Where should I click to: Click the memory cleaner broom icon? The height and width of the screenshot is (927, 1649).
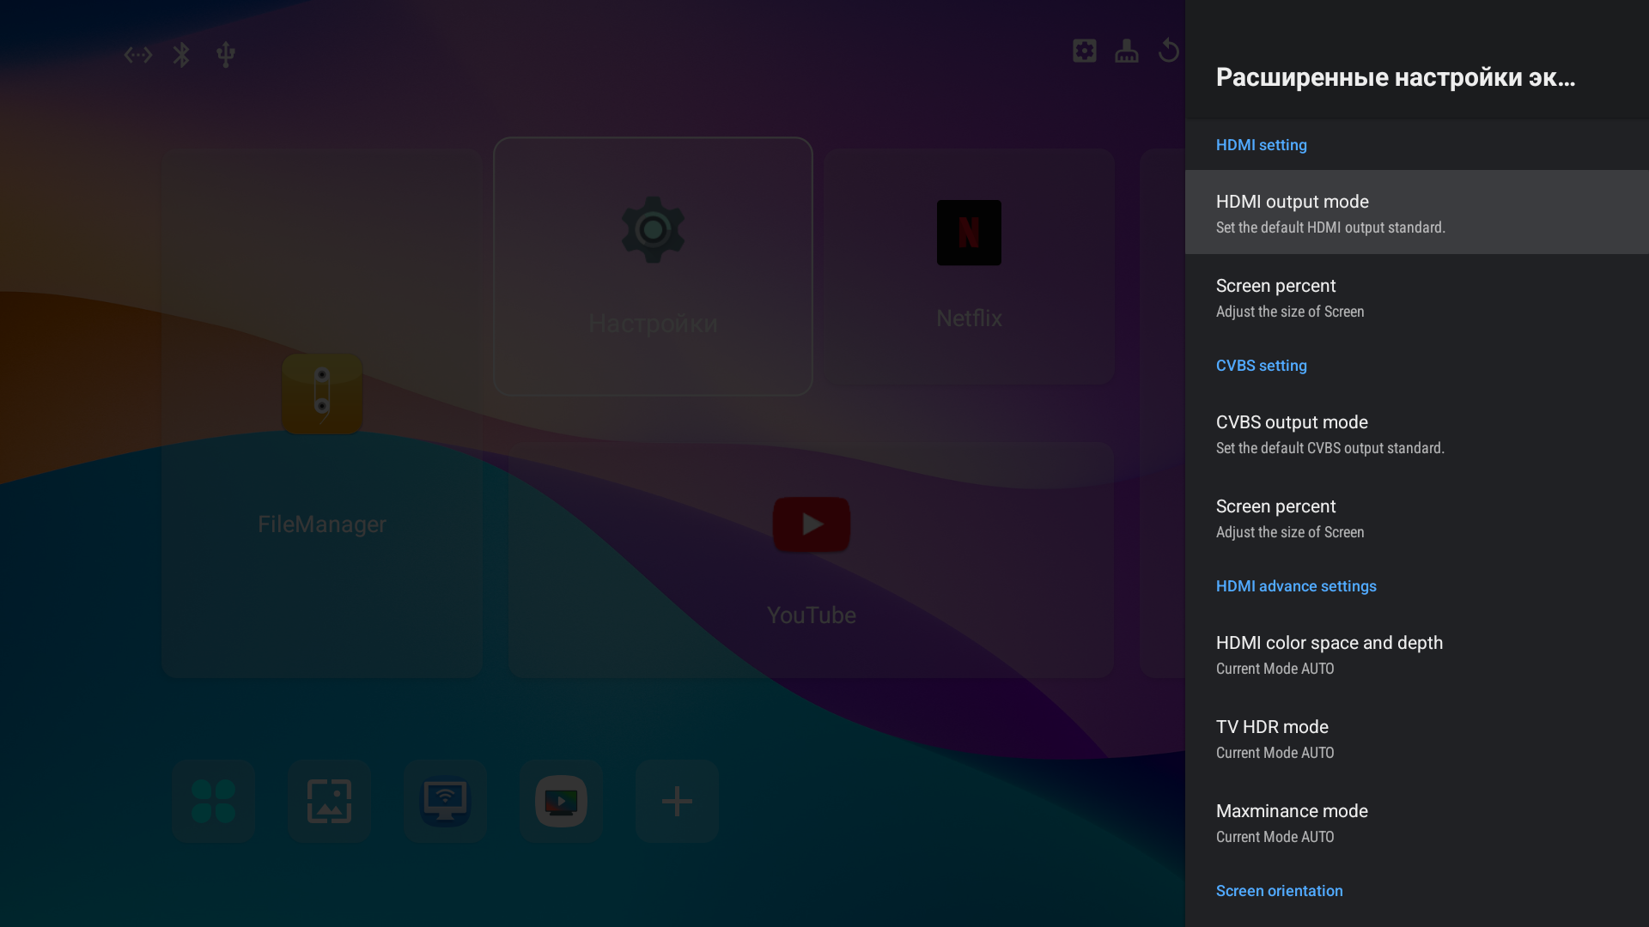tap(1127, 51)
